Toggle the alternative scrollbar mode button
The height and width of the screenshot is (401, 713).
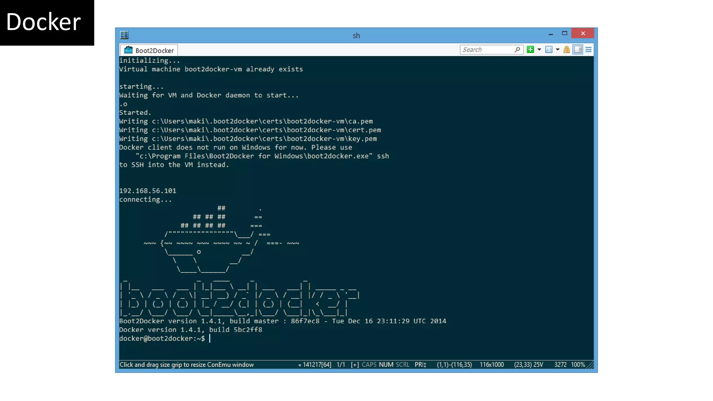(578, 49)
